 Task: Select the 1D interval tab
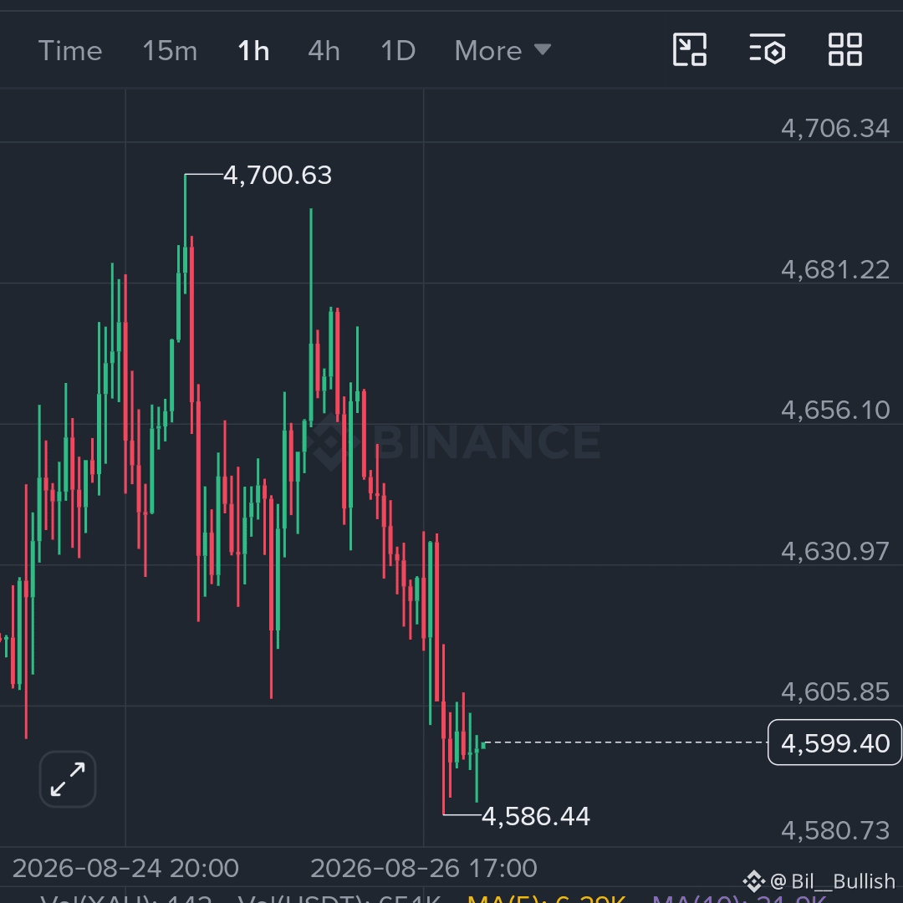[398, 51]
